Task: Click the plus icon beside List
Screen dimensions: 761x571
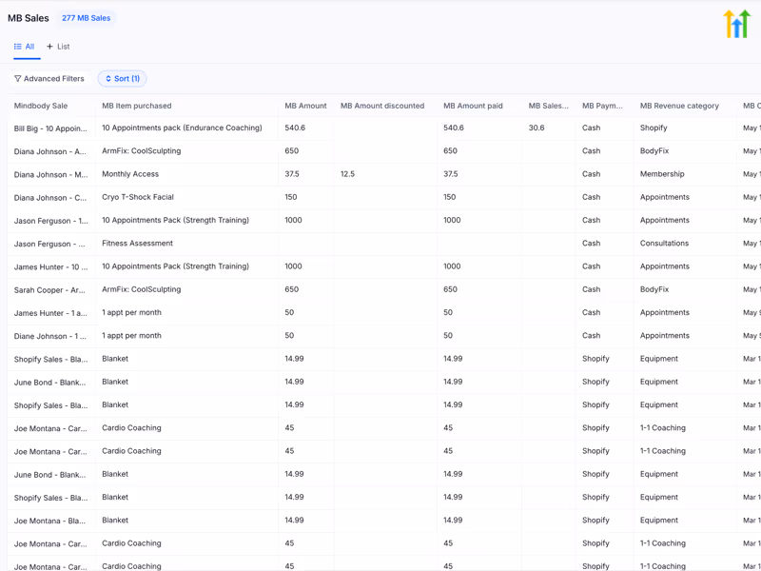Action: pos(49,47)
